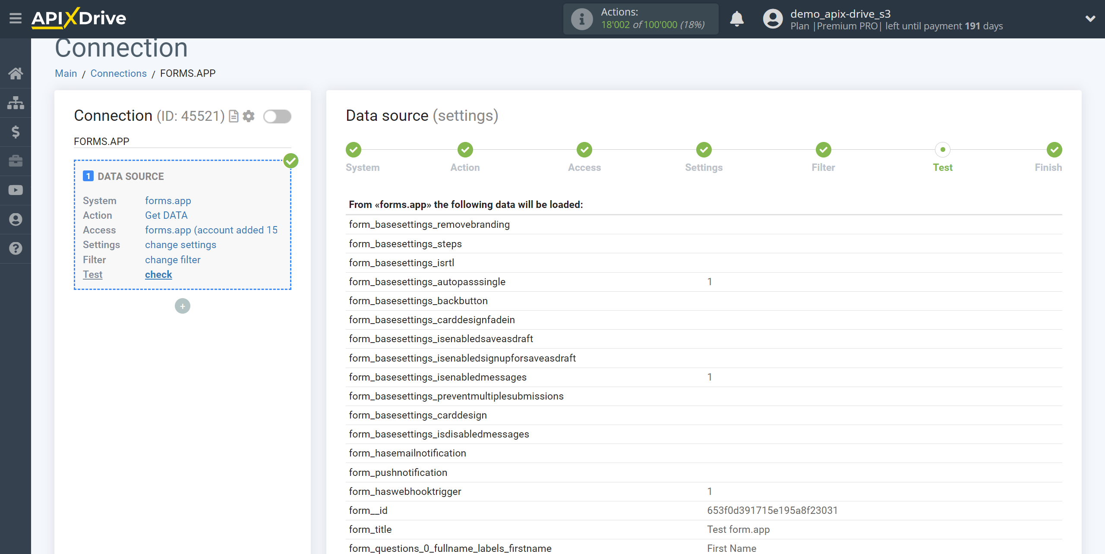The width and height of the screenshot is (1105, 554).
Task: Open the hamburger menu
Action: pyautogui.click(x=16, y=18)
